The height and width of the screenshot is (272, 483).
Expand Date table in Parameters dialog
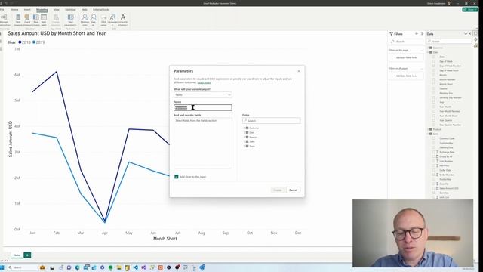tap(245, 133)
